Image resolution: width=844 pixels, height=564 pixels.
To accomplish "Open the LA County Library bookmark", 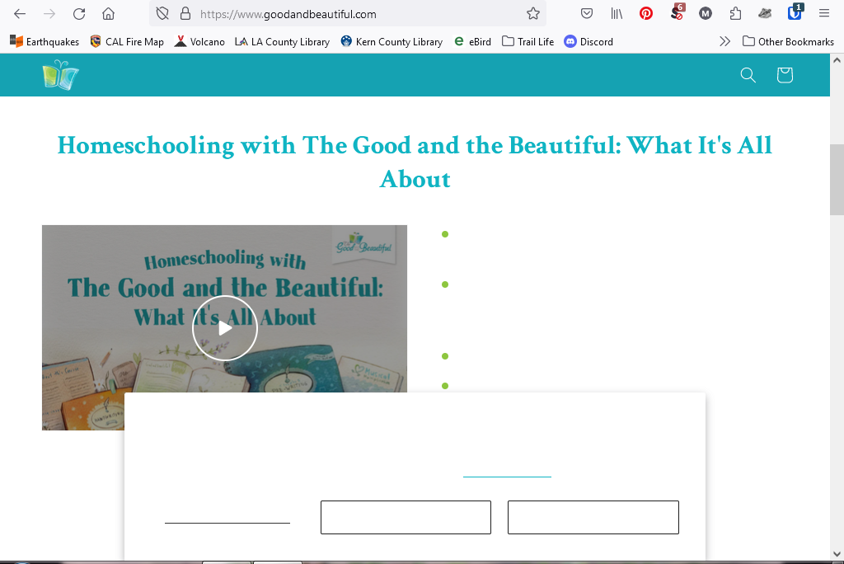I will point(282,41).
